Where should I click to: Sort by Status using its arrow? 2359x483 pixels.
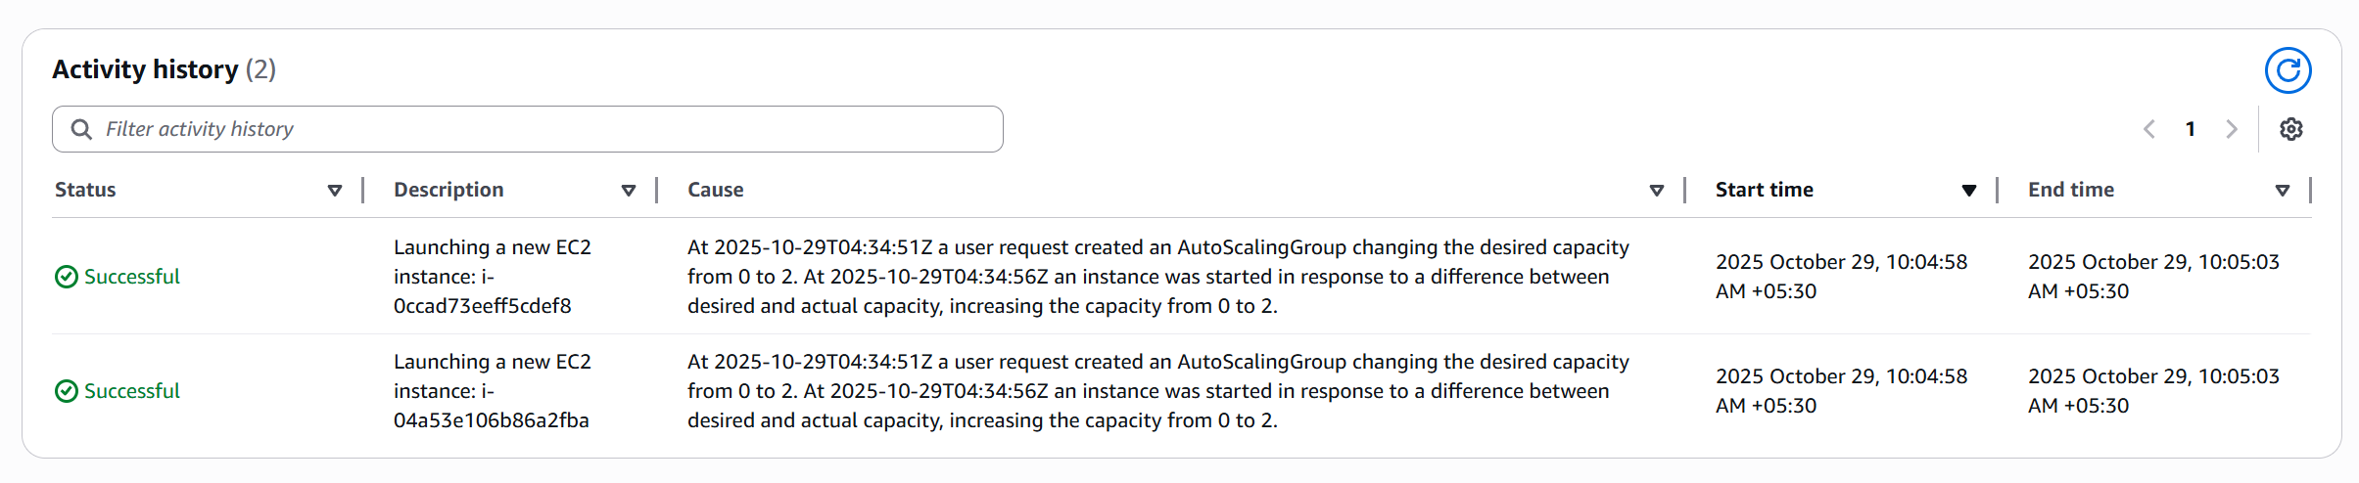335,191
